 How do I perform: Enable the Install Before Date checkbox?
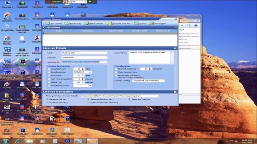tap(49, 86)
